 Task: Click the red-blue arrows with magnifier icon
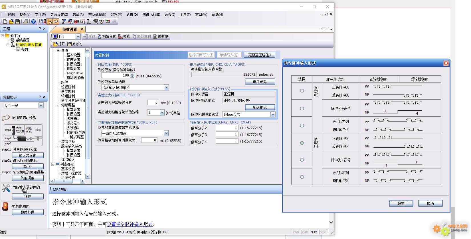(x=70, y=21)
